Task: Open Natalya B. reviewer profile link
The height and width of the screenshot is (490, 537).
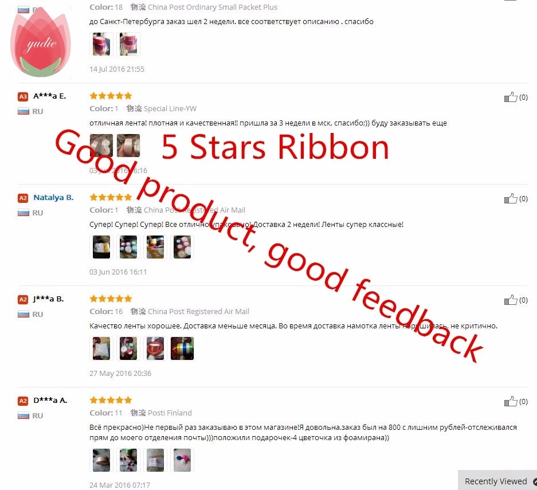Action: coord(53,198)
